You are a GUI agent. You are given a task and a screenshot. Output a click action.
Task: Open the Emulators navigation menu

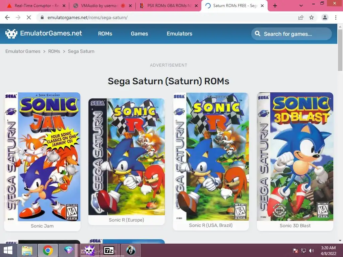pos(180,34)
